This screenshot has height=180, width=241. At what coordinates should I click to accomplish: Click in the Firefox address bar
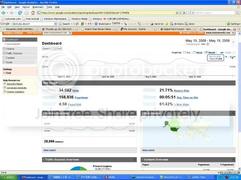(108, 13)
